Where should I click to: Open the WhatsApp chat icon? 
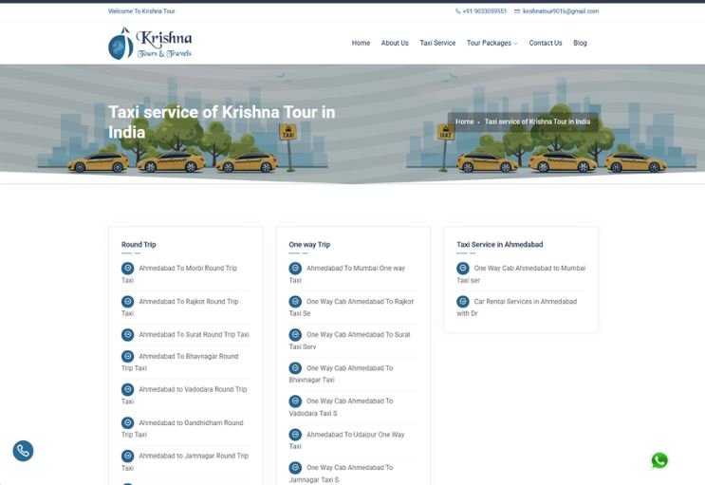pyautogui.click(x=659, y=460)
